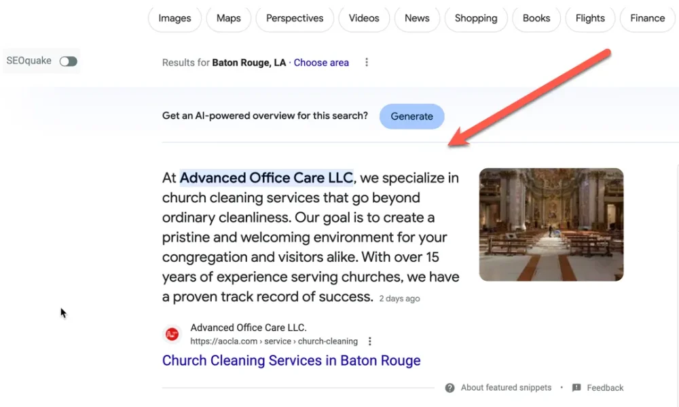
Task: Go to the News tab
Action: coord(417,18)
